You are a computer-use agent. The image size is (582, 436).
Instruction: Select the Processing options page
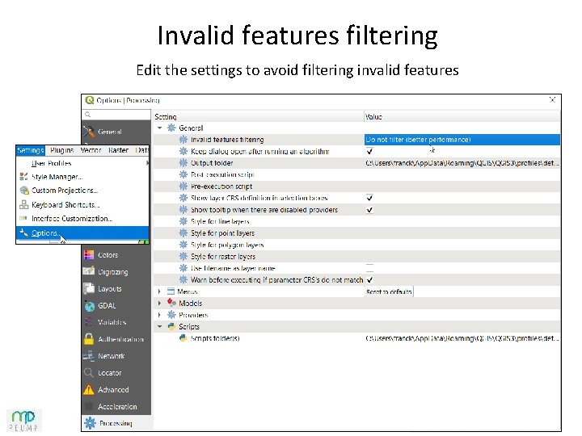pos(116,423)
